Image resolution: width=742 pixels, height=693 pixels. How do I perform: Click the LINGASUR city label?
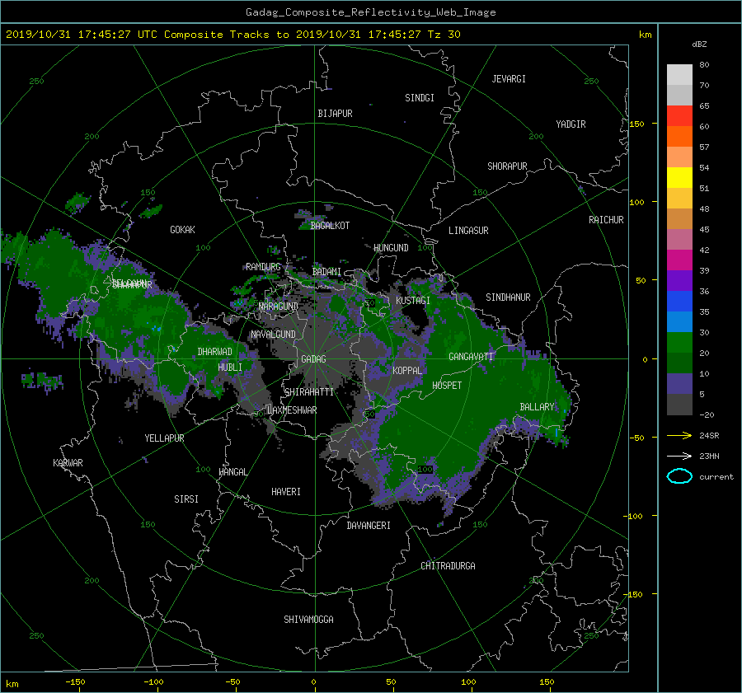point(468,231)
